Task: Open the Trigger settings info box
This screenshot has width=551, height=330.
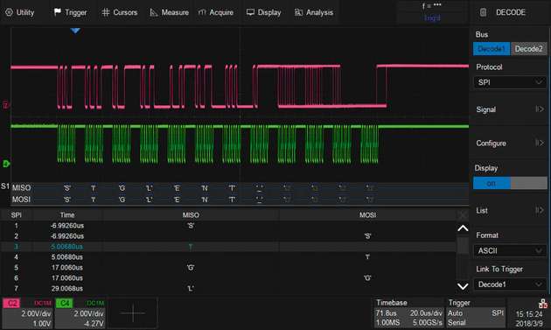Action: point(476,313)
